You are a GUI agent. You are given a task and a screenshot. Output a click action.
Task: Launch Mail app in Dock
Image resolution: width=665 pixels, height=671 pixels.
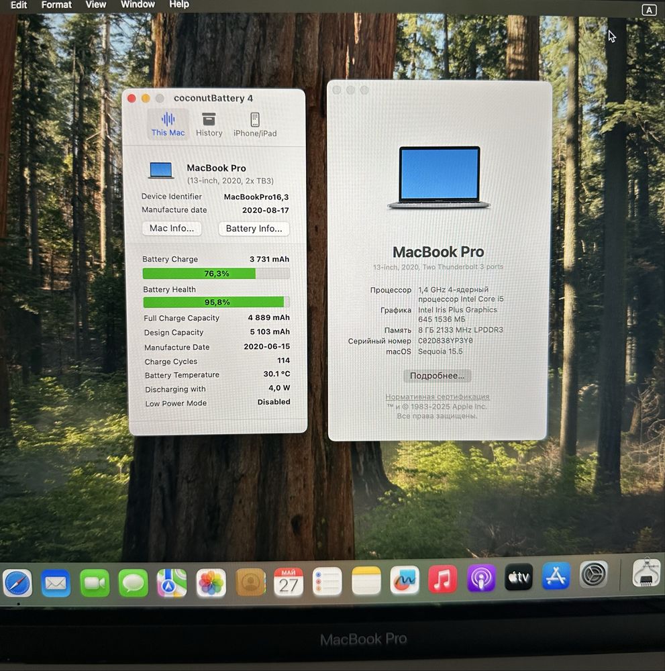click(56, 583)
